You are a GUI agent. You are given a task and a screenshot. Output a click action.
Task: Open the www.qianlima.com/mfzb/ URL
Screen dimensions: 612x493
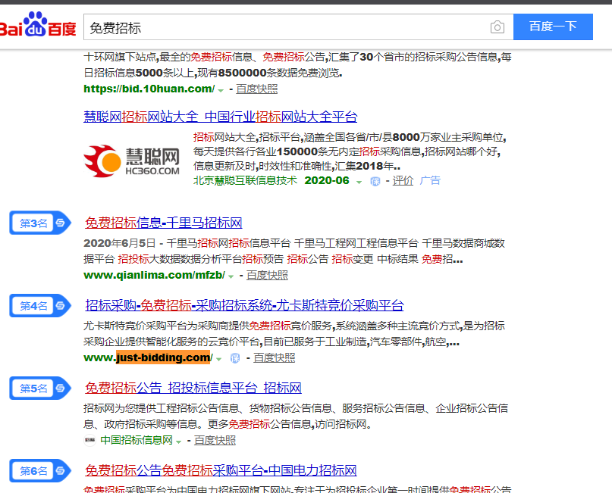pyautogui.click(x=154, y=275)
